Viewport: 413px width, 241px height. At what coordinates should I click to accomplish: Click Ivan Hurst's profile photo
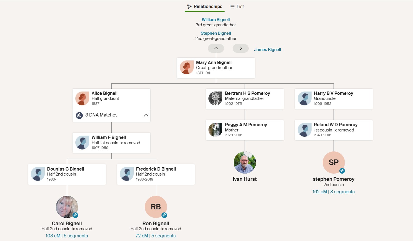(245, 163)
